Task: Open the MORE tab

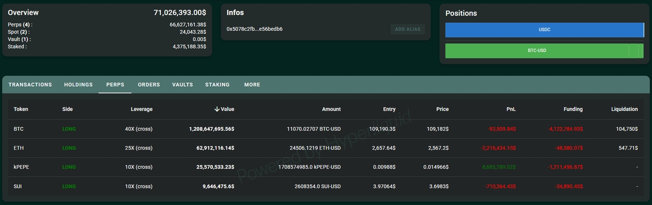Action: point(252,85)
